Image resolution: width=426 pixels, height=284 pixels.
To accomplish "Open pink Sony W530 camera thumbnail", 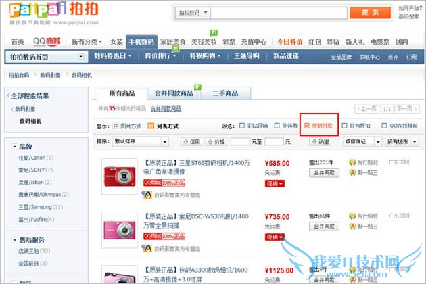I will pyautogui.click(x=120, y=230).
